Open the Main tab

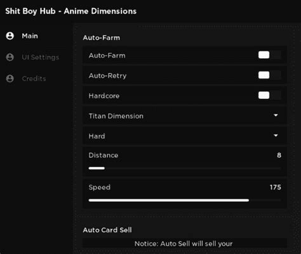[x=30, y=36]
